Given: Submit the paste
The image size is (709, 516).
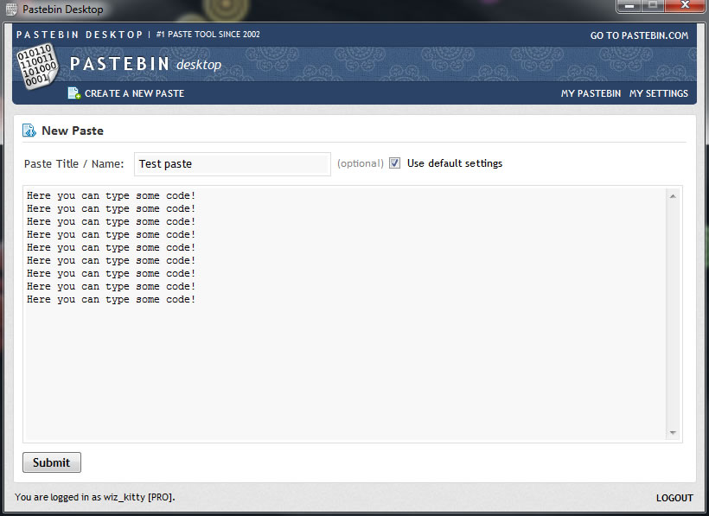Looking at the screenshot, I should [x=52, y=462].
